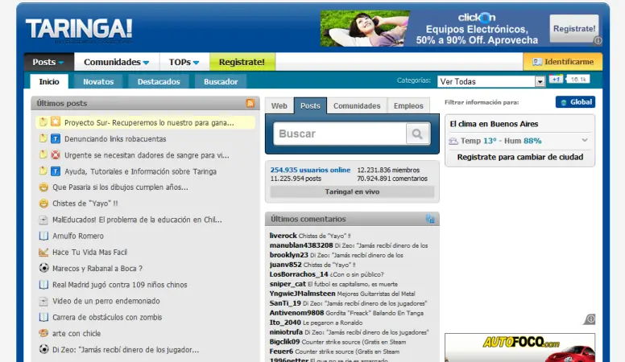
Task: Select the Web search tab
Action: 279,106
